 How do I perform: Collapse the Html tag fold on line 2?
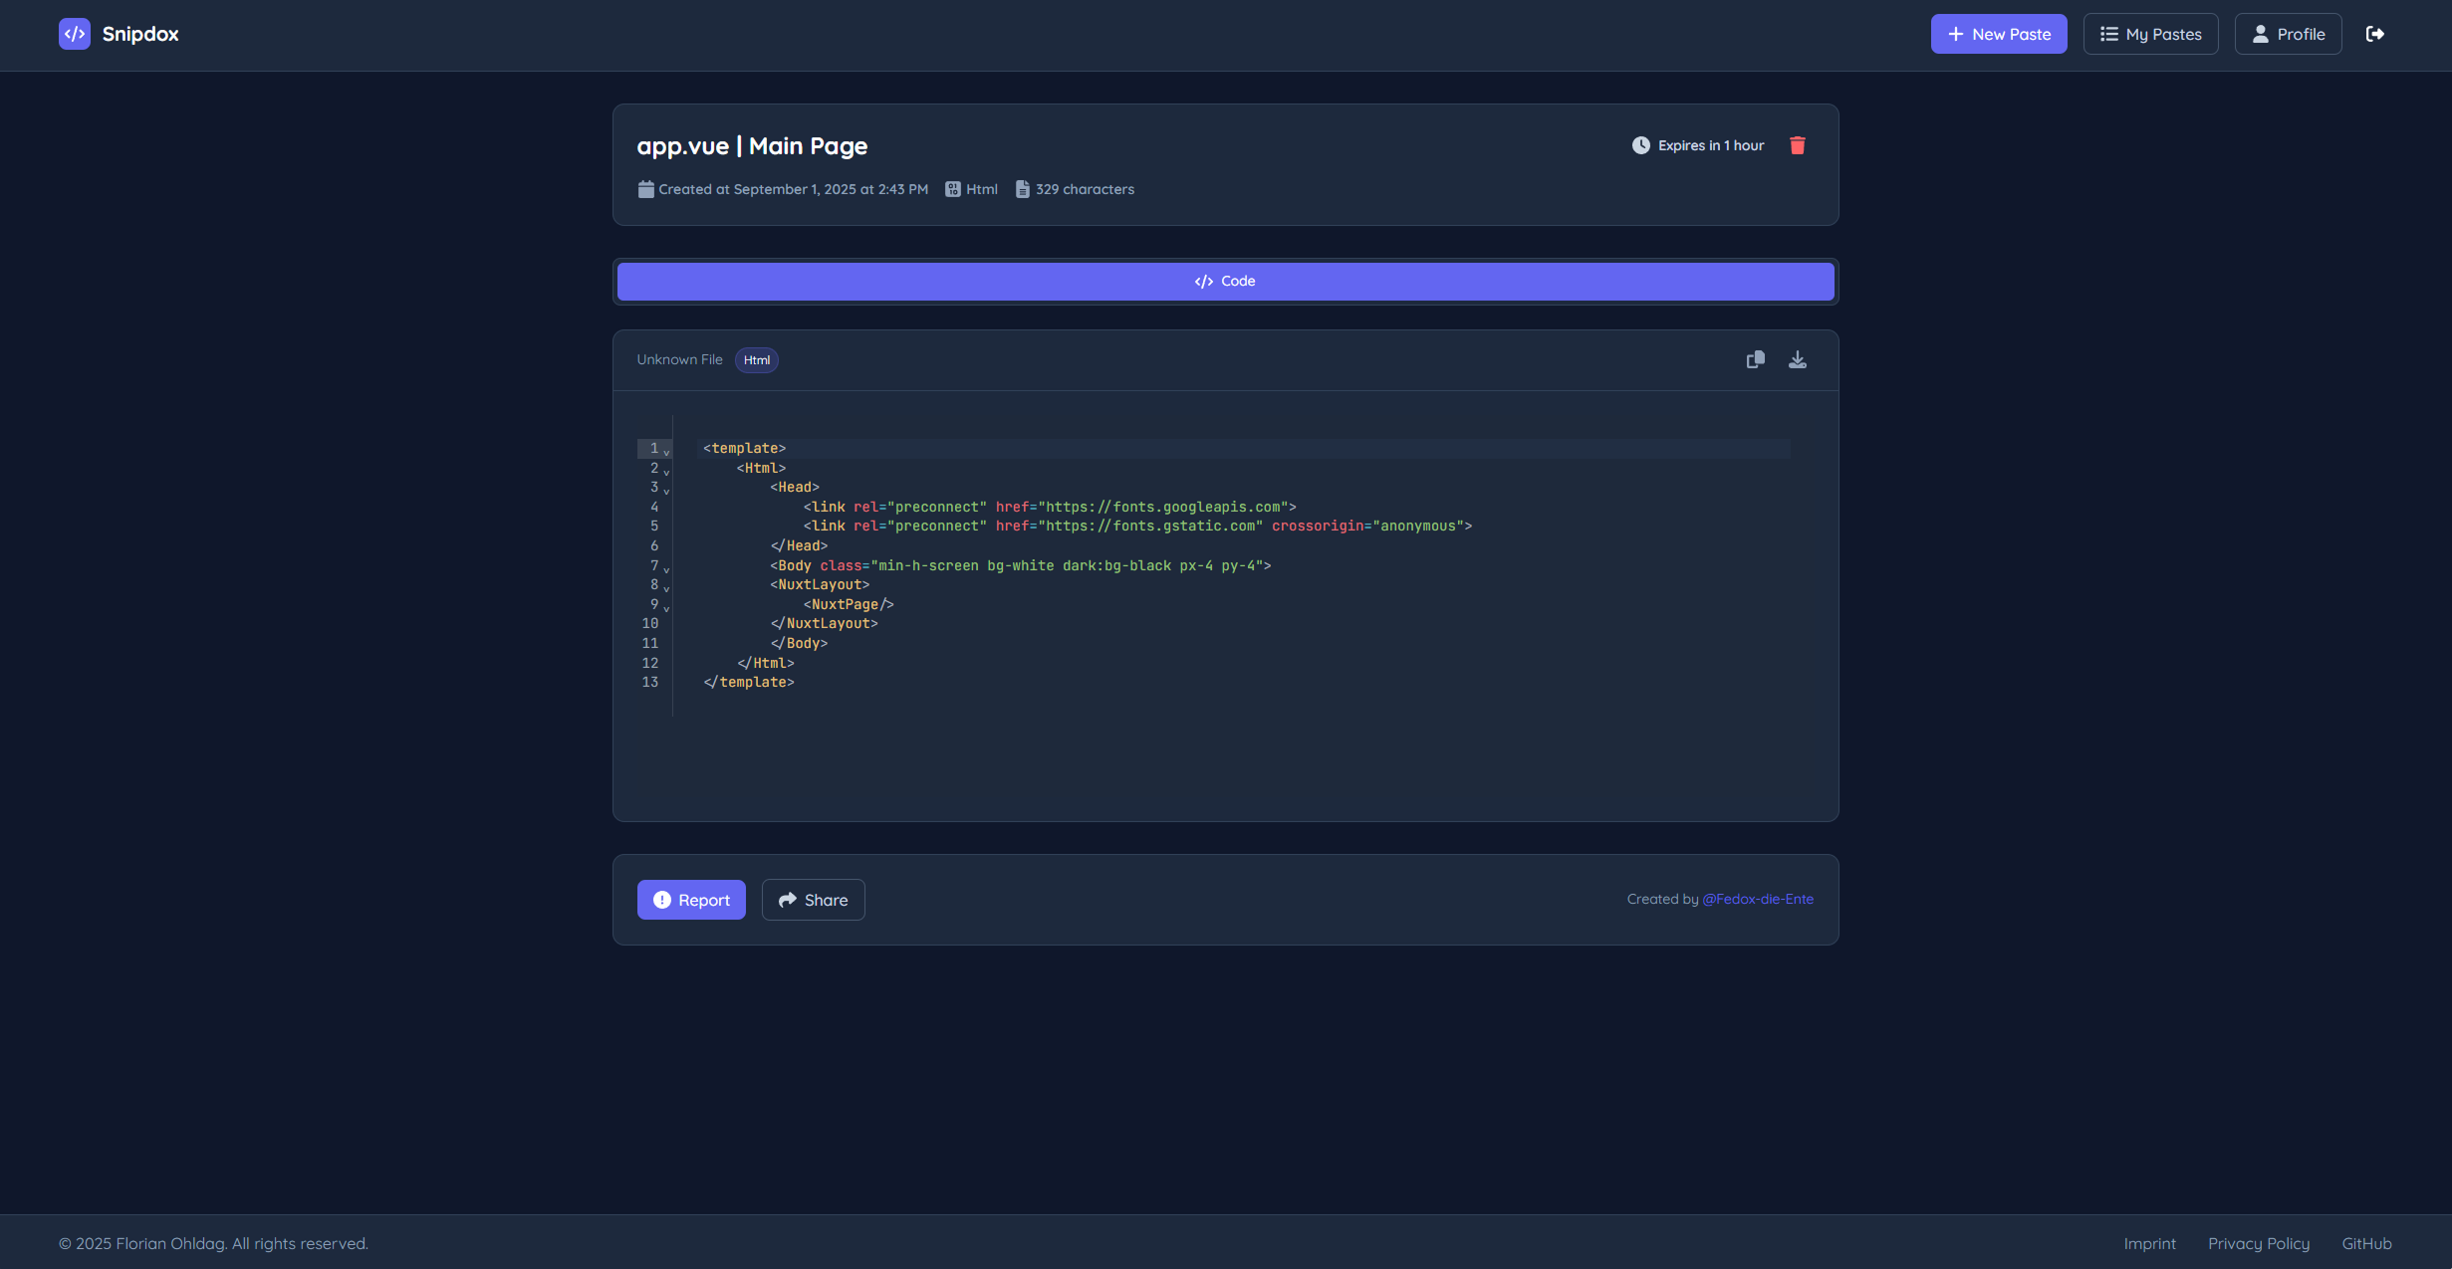[x=666, y=472]
